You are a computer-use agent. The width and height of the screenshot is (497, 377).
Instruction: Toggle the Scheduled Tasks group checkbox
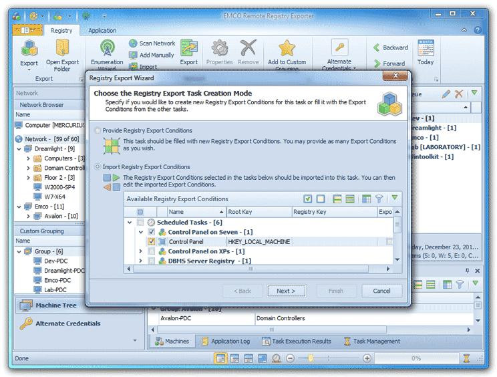140,223
